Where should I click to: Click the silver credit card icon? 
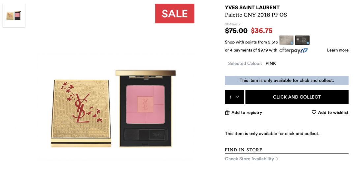286,40
